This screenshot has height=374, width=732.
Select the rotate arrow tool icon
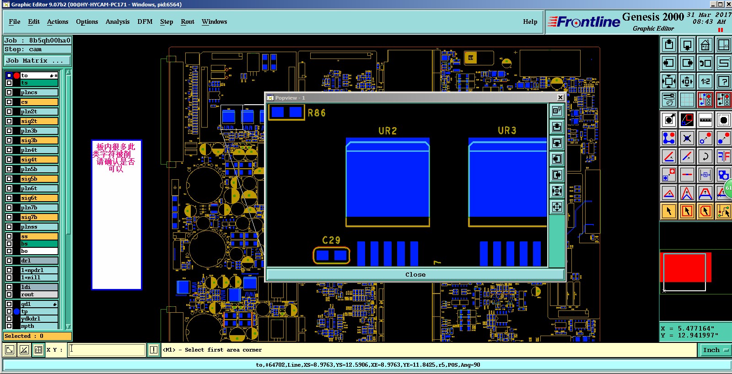pos(705,156)
